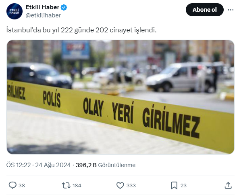Viewport: 239px width, 195px height.
Task: Open the police tape photo
Action: click(x=121, y=97)
